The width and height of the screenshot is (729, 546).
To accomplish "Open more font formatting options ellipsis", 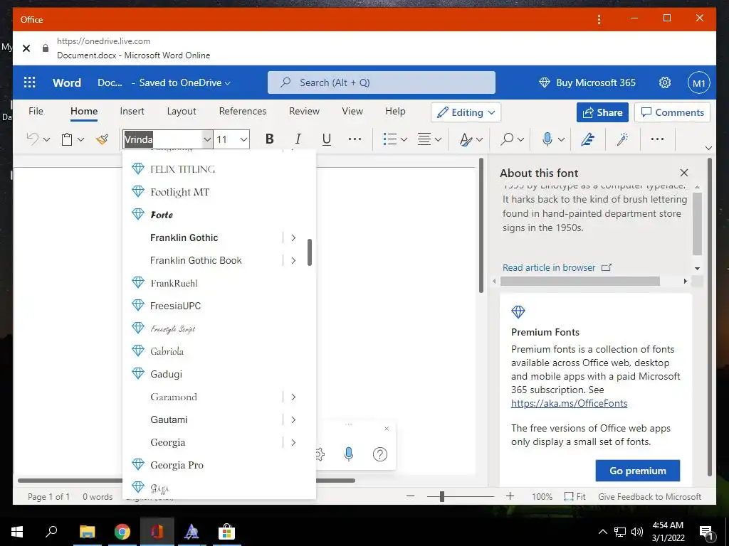I will tap(355, 139).
